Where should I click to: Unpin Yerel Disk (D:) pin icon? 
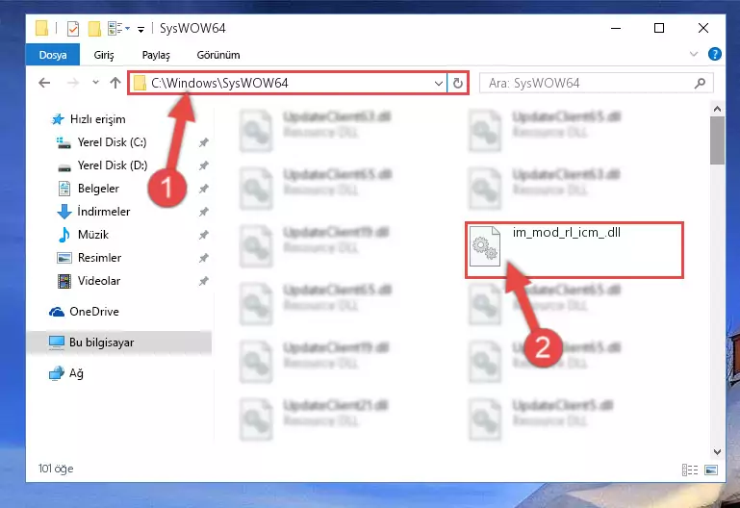[x=203, y=165]
